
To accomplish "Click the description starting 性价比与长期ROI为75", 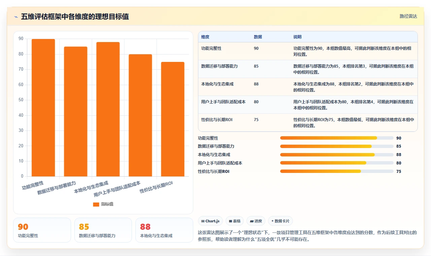I will click(354, 123).
